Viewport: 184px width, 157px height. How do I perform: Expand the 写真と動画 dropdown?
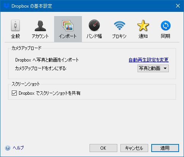tap(153, 68)
